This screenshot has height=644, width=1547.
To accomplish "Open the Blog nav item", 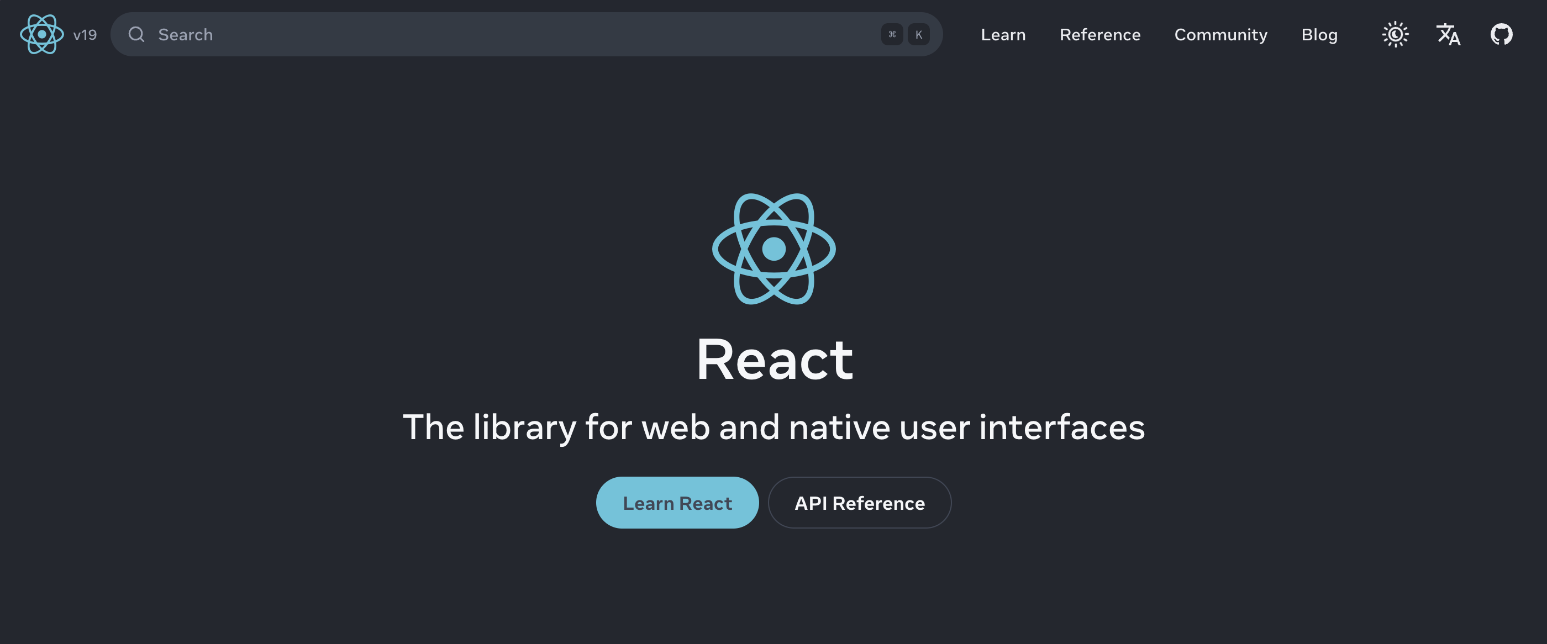I will point(1319,35).
